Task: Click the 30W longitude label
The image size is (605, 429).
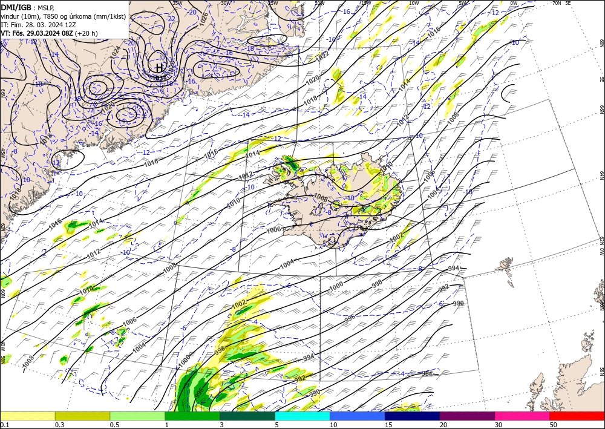Action: 226,3
